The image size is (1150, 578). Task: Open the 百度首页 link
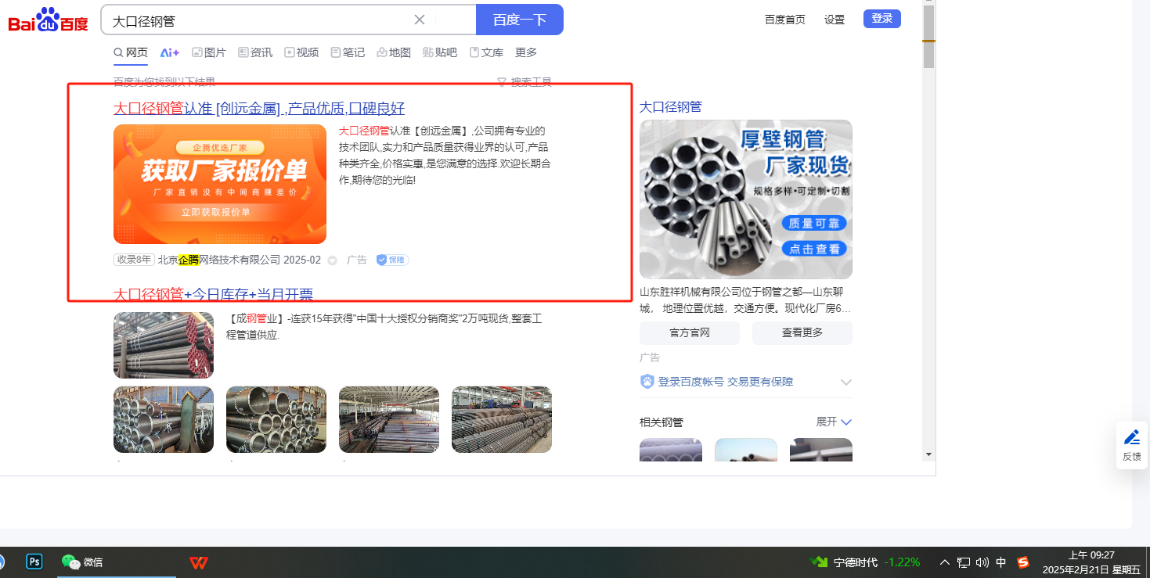784,19
